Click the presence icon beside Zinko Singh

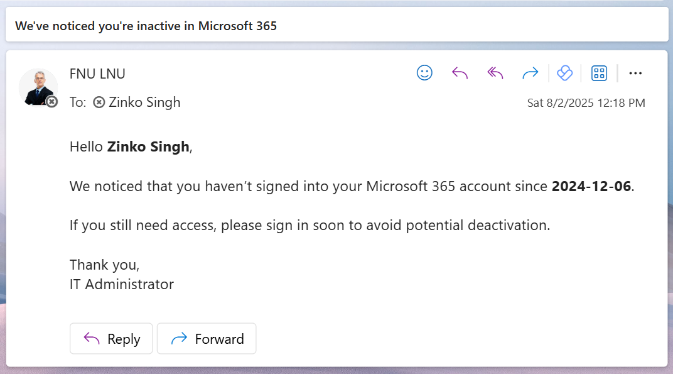(x=99, y=102)
